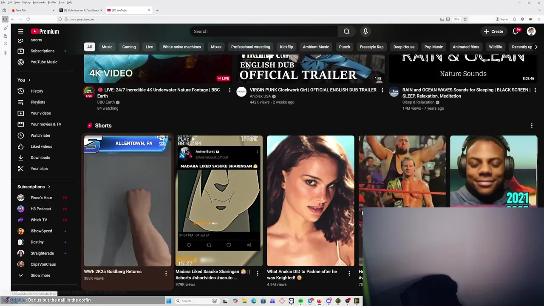Viewport: 544px width, 306px height.
Task: Select the Freestyle Rap chip
Action: pyautogui.click(x=371, y=47)
